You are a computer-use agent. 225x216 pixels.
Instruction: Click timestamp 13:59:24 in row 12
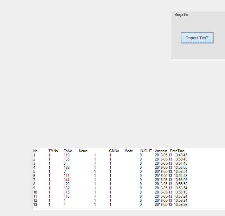click(x=181, y=200)
